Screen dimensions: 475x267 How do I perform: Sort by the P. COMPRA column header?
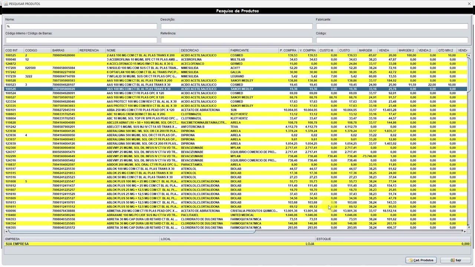tap(288, 50)
